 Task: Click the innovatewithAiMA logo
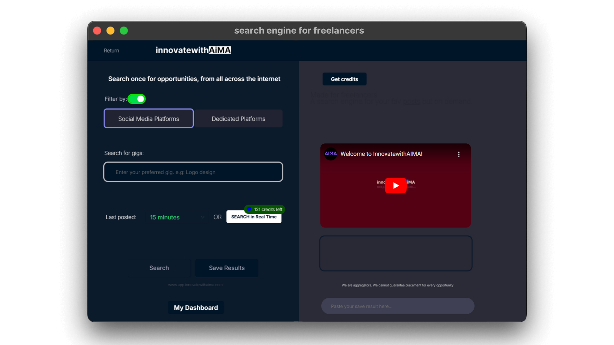coord(193,50)
